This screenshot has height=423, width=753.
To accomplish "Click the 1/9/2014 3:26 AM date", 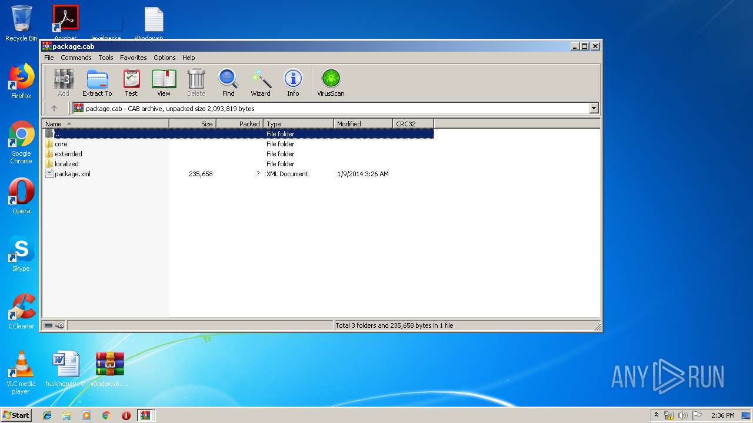I will 363,174.
